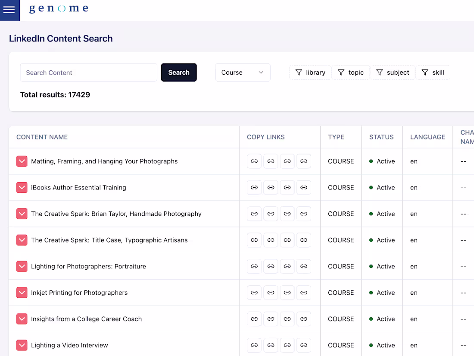This screenshot has width=474, height=356.
Task: Copy second link for Insights from College Career Coach
Action: [x=271, y=319]
